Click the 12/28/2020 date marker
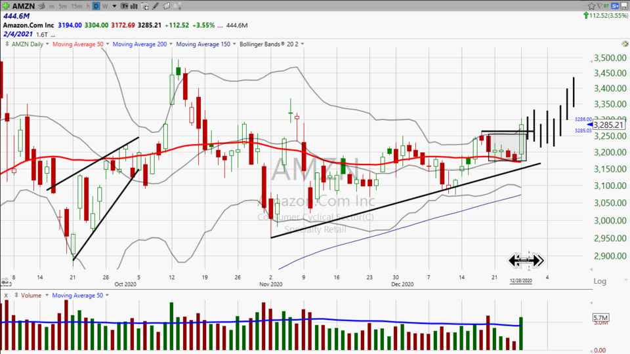Image resolution: width=630 pixels, height=354 pixels. (520, 281)
